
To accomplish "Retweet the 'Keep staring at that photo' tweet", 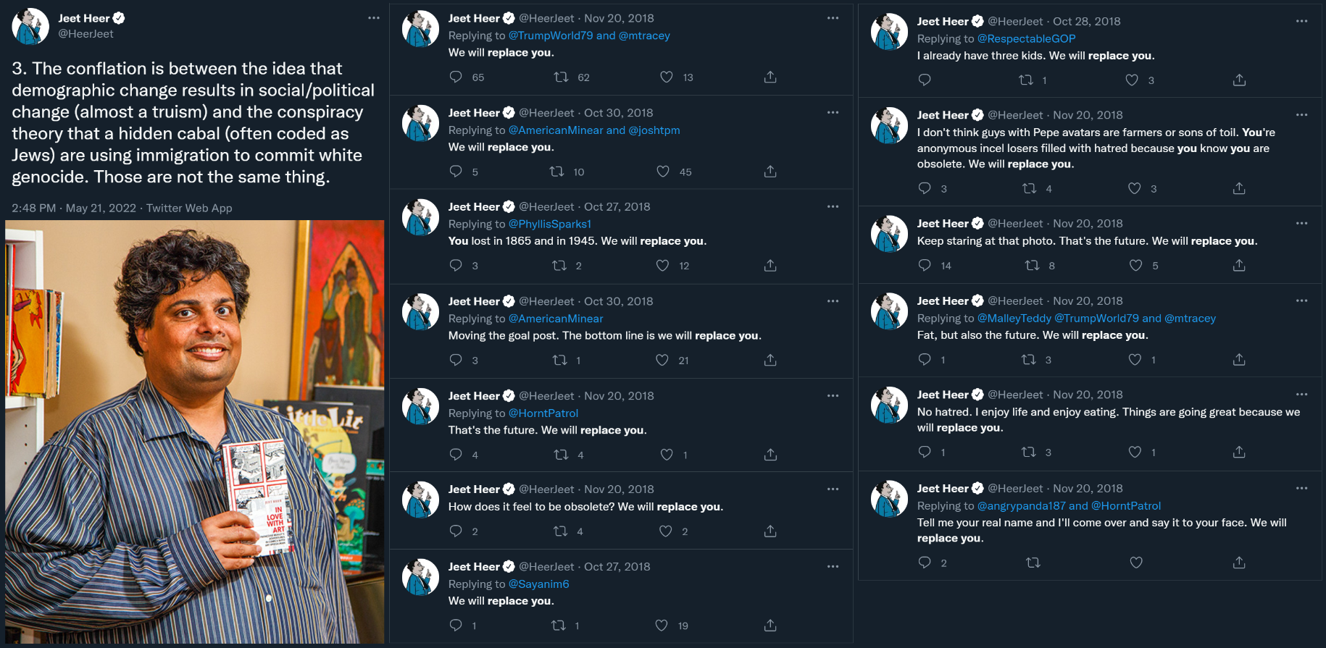I will click(1032, 266).
